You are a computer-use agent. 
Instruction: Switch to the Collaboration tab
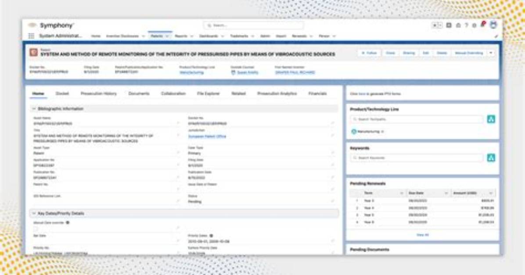click(x=173, y=94)
